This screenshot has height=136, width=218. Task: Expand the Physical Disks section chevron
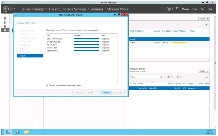[206, 77]
